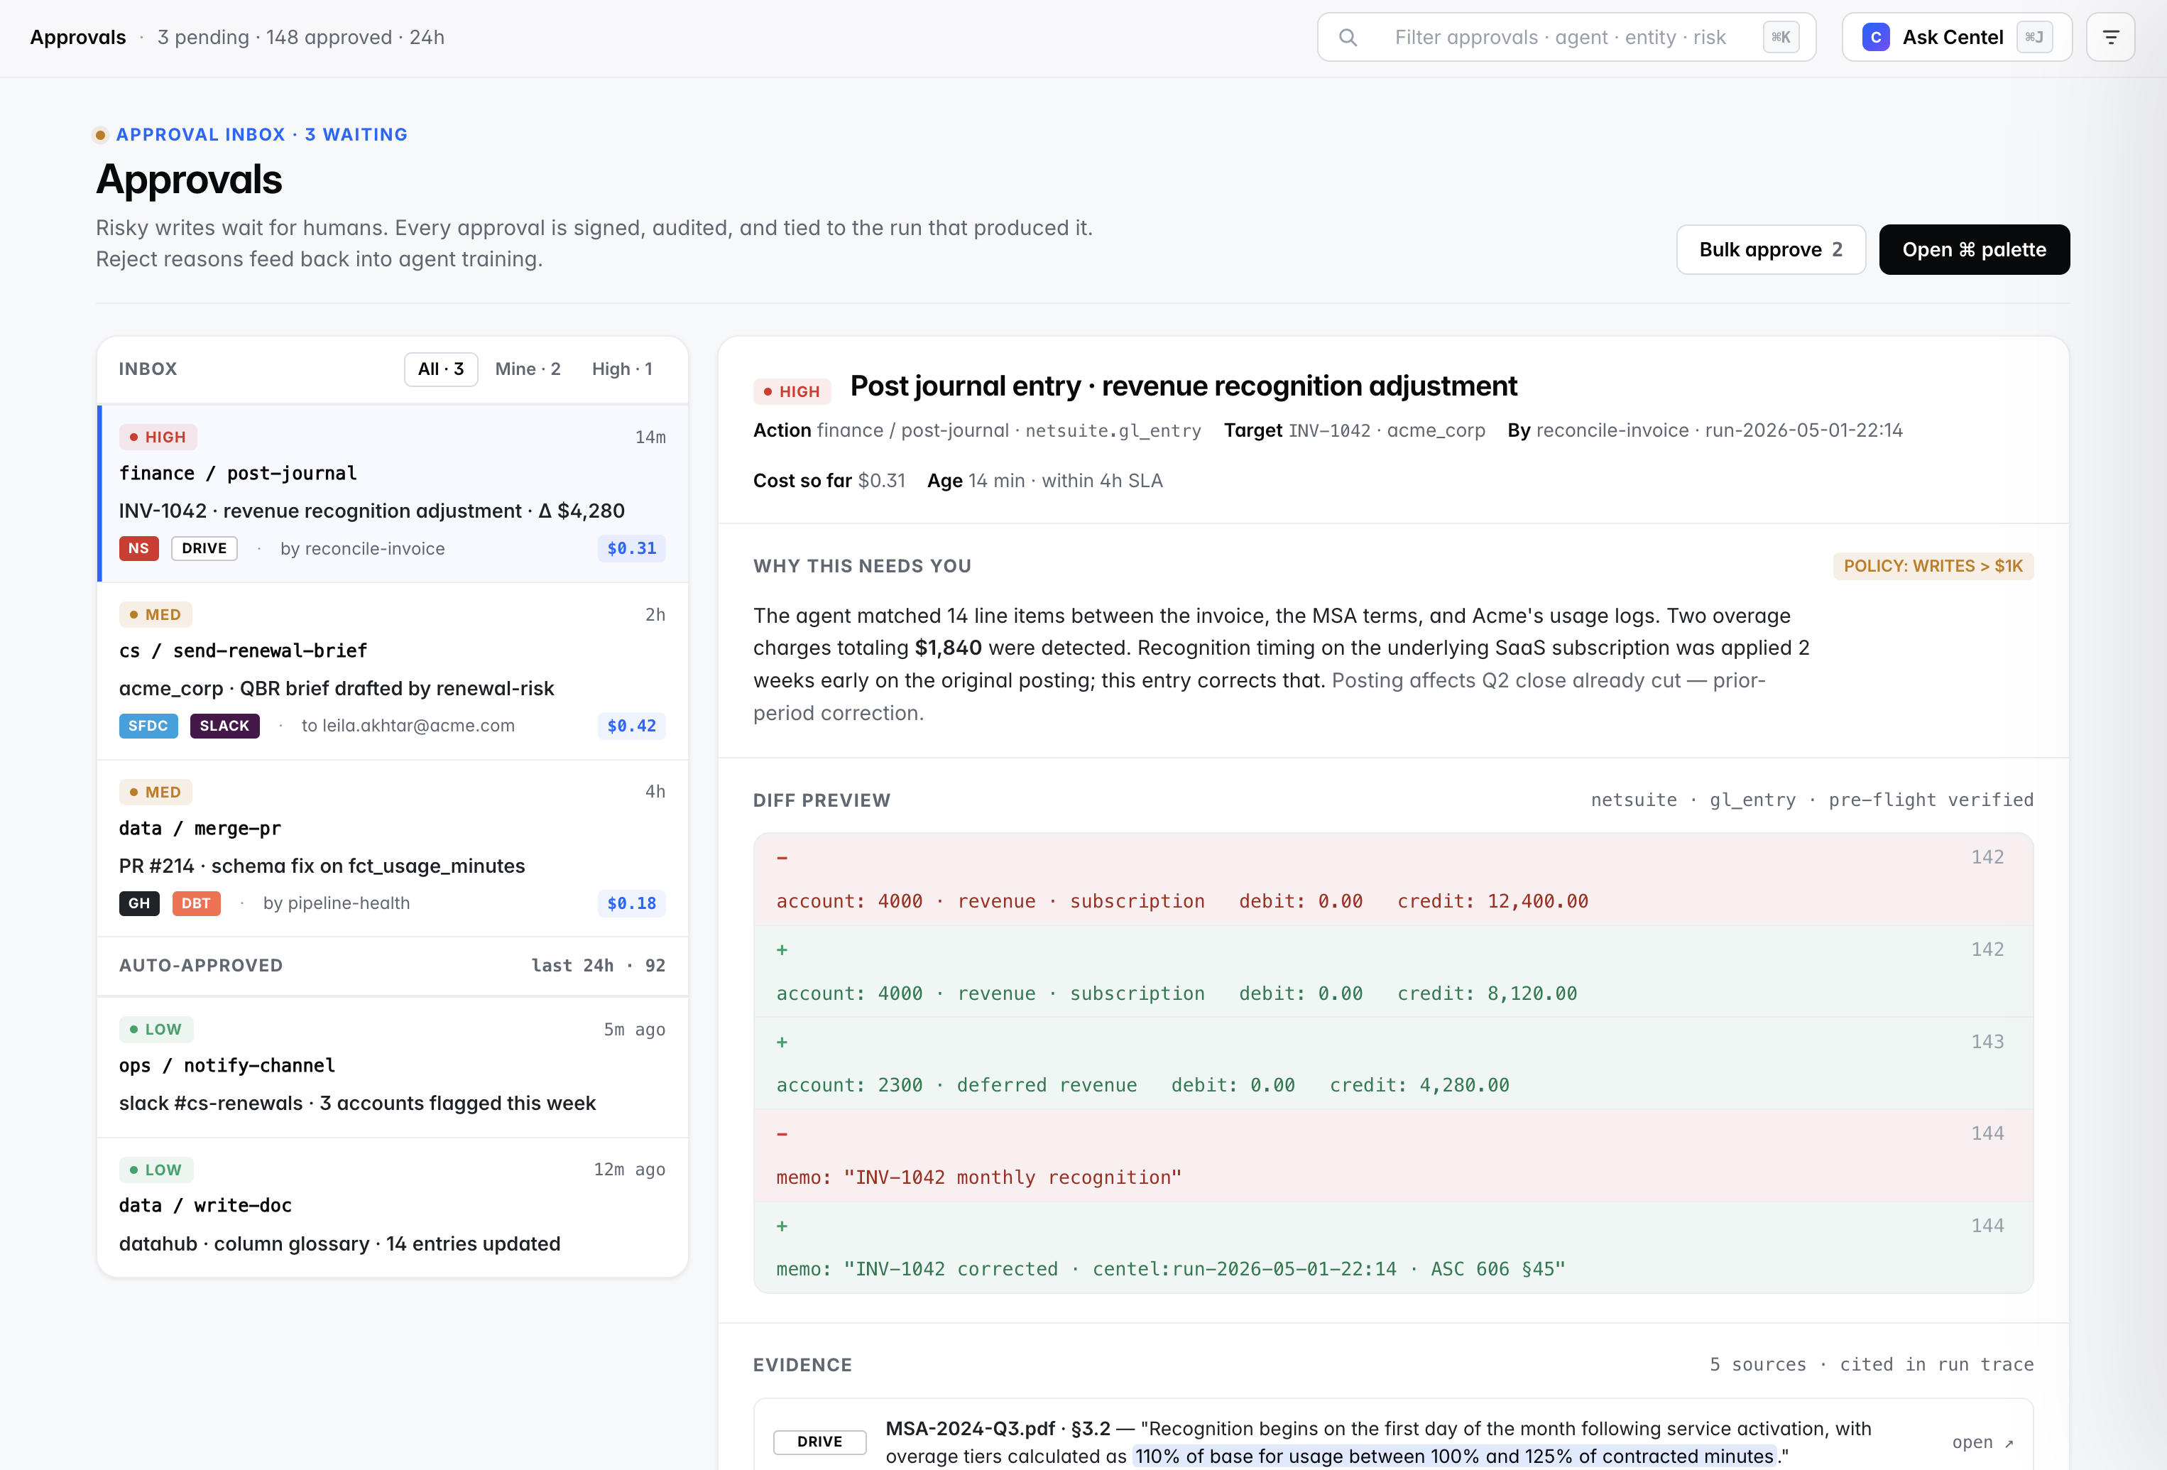This screenshot has width=2167, height=1470.
Task: Click MED badge on merge-pr item
Action: pyautogui.click(x=155, y=792)
